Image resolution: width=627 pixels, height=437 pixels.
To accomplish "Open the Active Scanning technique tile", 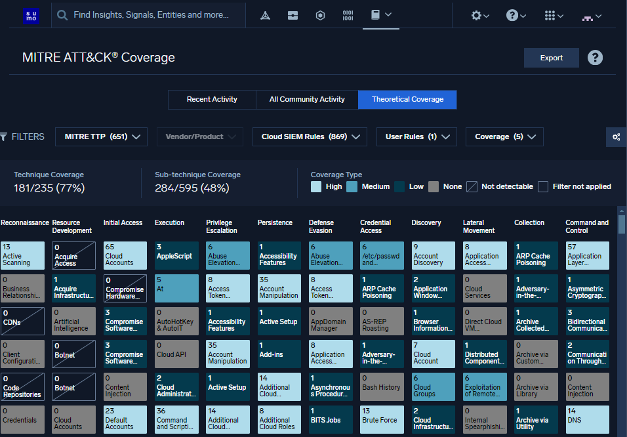I will 22,255.
